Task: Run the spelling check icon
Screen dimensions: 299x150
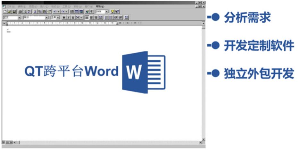Action: click(x=29, y=11)
